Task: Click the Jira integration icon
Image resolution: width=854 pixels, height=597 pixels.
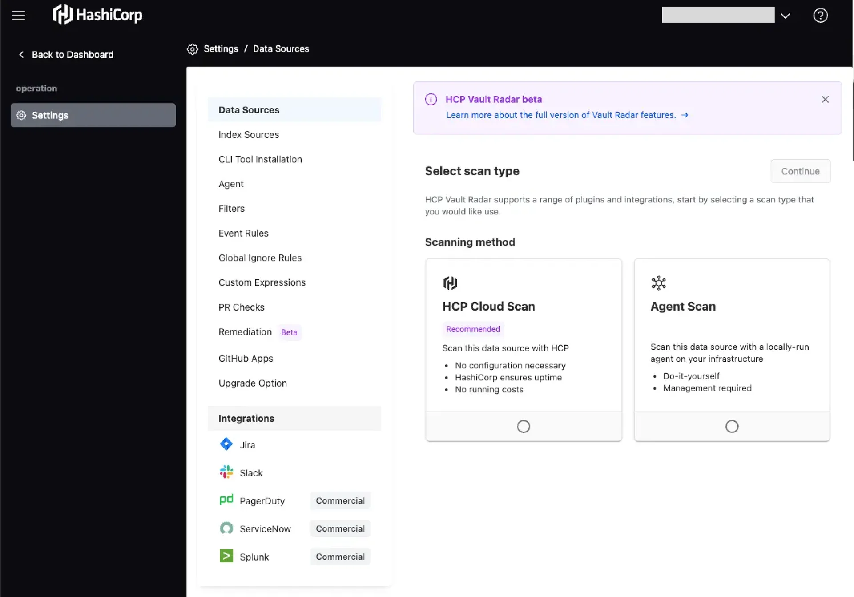Action: pos(226,444)
